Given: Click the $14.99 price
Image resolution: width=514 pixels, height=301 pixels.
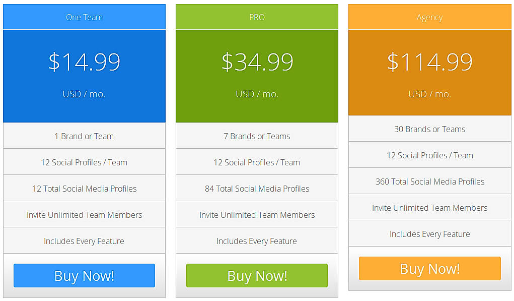Looking at the screenshot, I should [x=84, y=62].
